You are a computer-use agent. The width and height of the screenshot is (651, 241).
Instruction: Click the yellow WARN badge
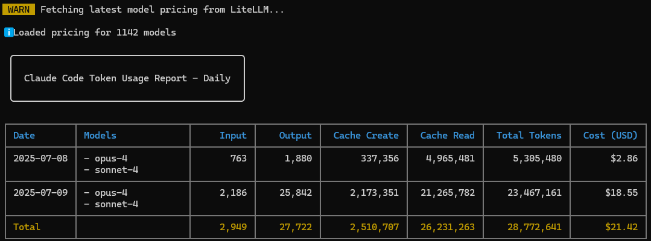(19, 10)
